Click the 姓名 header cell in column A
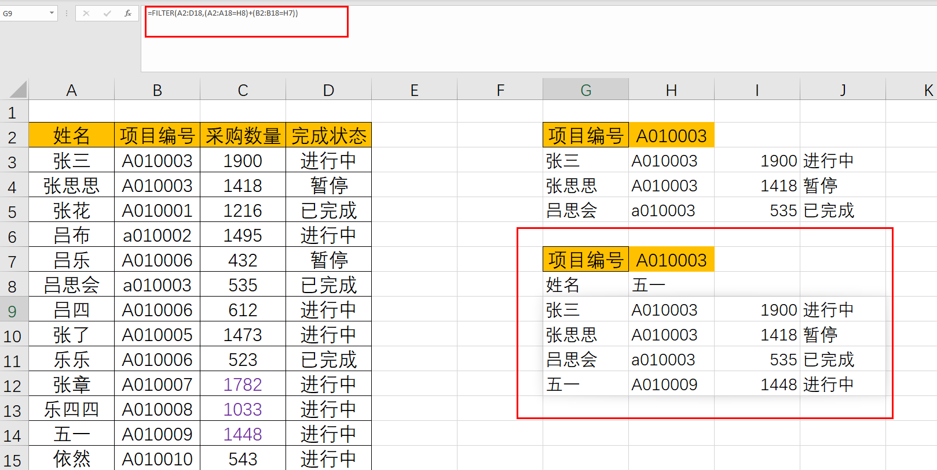The height and width of the screenshot is (470, 937). 71,135
